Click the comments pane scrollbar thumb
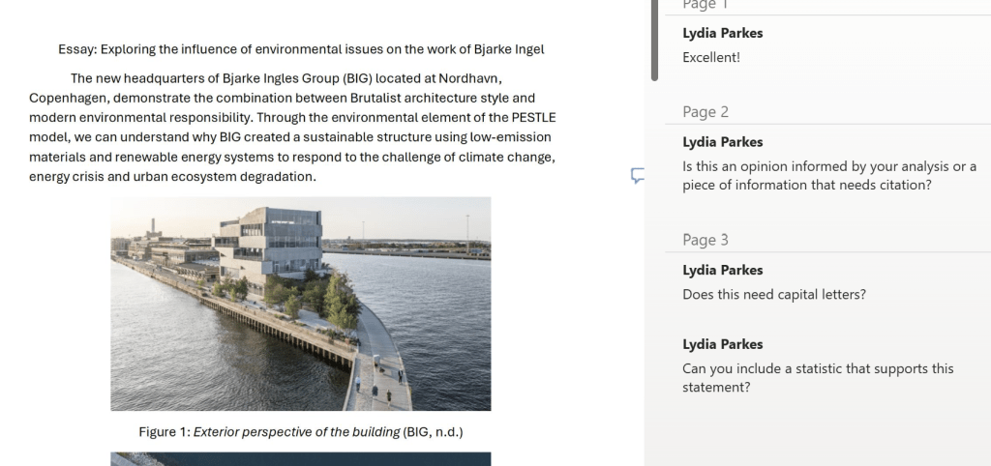 [x=655, y=41]
